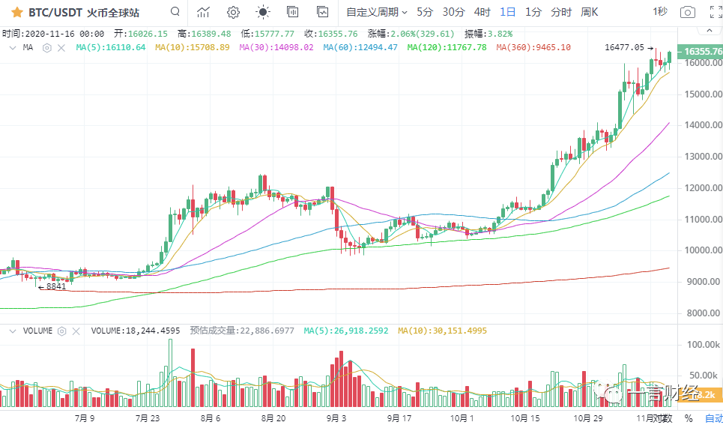Switch to the 5分 interval
Image resolution: width=723 pixels, height=425 pixels.
coord(425,12)
